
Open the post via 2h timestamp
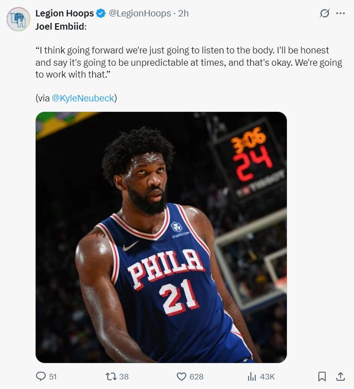point(183,13)
